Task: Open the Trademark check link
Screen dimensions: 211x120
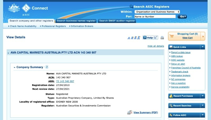Action: point(180,71)
